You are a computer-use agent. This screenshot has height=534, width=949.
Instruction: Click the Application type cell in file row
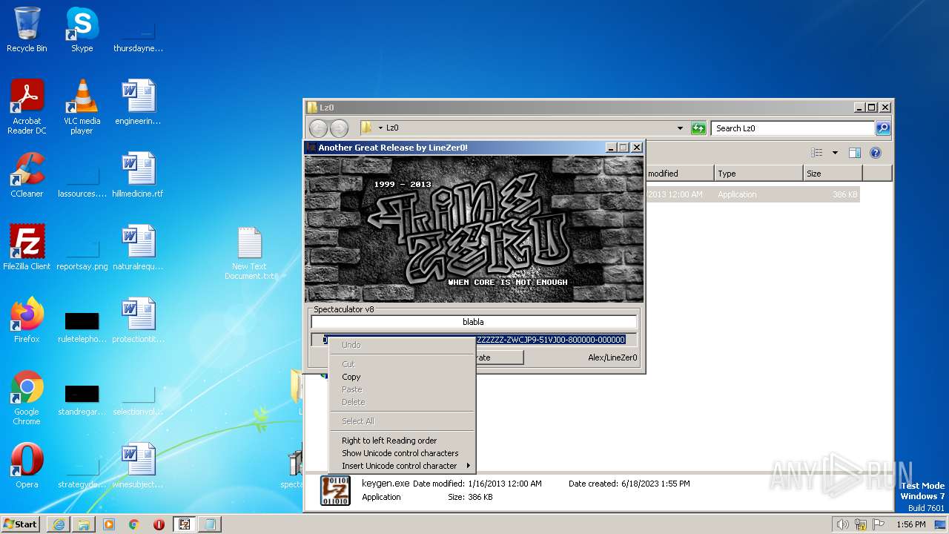[x=737, y=194]
